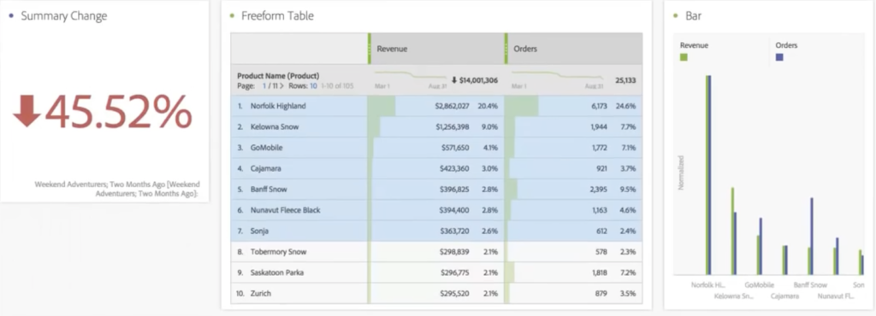Change the Rows count value 10
Screen dimensions: 876x316
(x=313, y=85)
